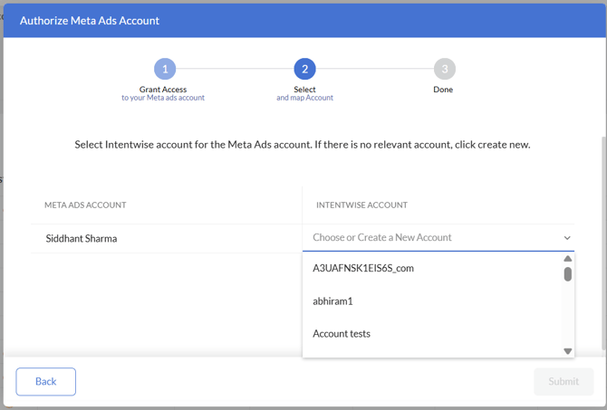Click the dialog's vertical scrollbar
Image resolution: width=607 pixels, height=410 pixels.
tap(604, 243)
